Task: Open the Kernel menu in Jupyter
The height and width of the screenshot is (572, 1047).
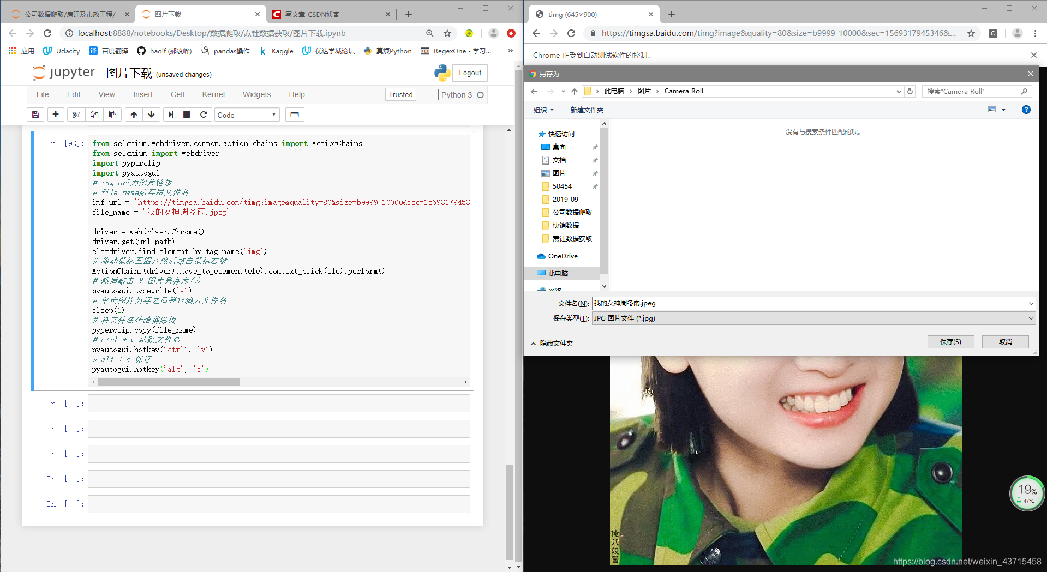Action: 213,94
